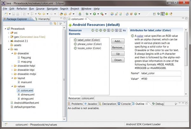Click the Open Type toolbar icon
191x129 pixels.
[x=61, y=14]
